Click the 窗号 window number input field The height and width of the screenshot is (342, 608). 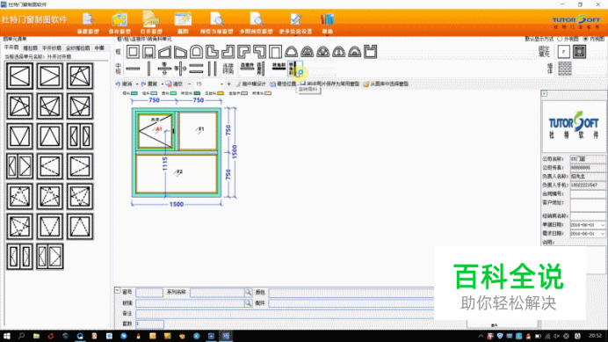tap(149, 292)
